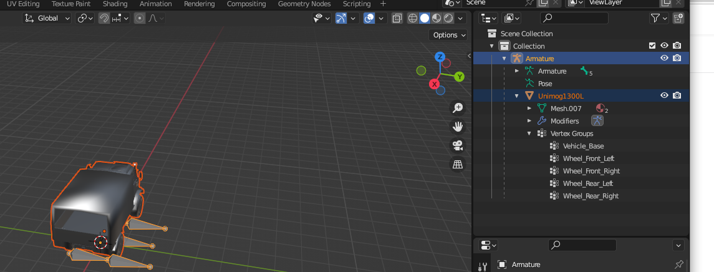Viewport: 714px width, 272px height.
Task: Switch to Geometry Nodes workspace tab
Action: [304, 4]
